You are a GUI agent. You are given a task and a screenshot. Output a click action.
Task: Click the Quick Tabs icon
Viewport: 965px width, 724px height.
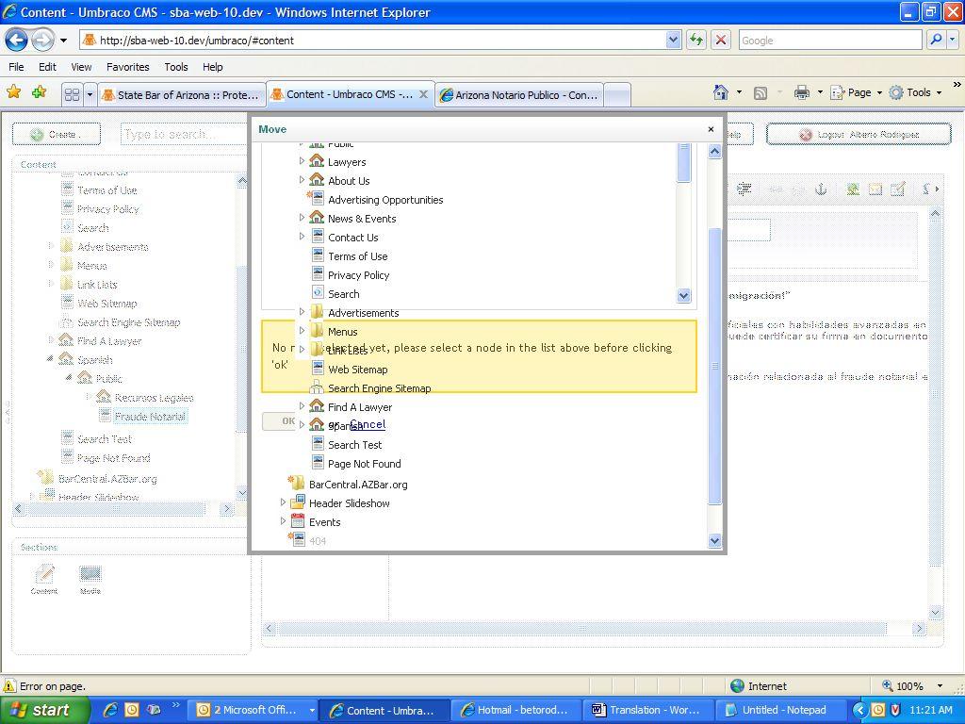pyautogui.click(x=72, y=94)
